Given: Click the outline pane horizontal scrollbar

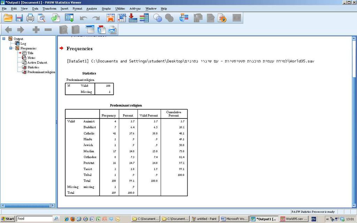Looking at the screenshot, I should 28,206.
